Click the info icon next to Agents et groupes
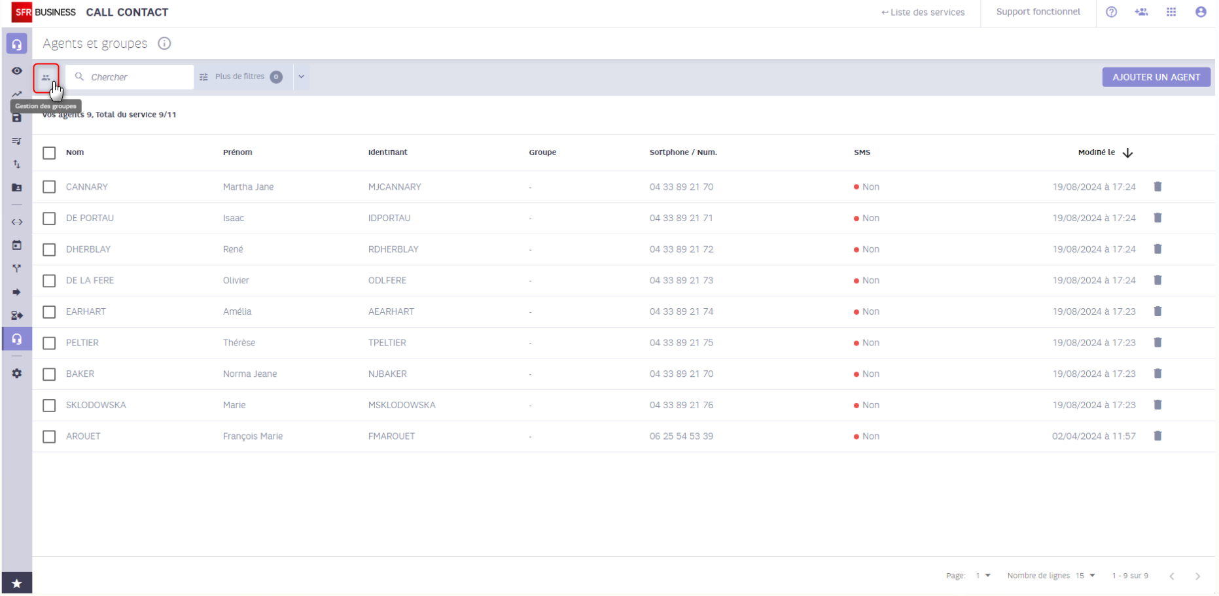This screenshot has width=1219, height=596. tap(164, 43)
